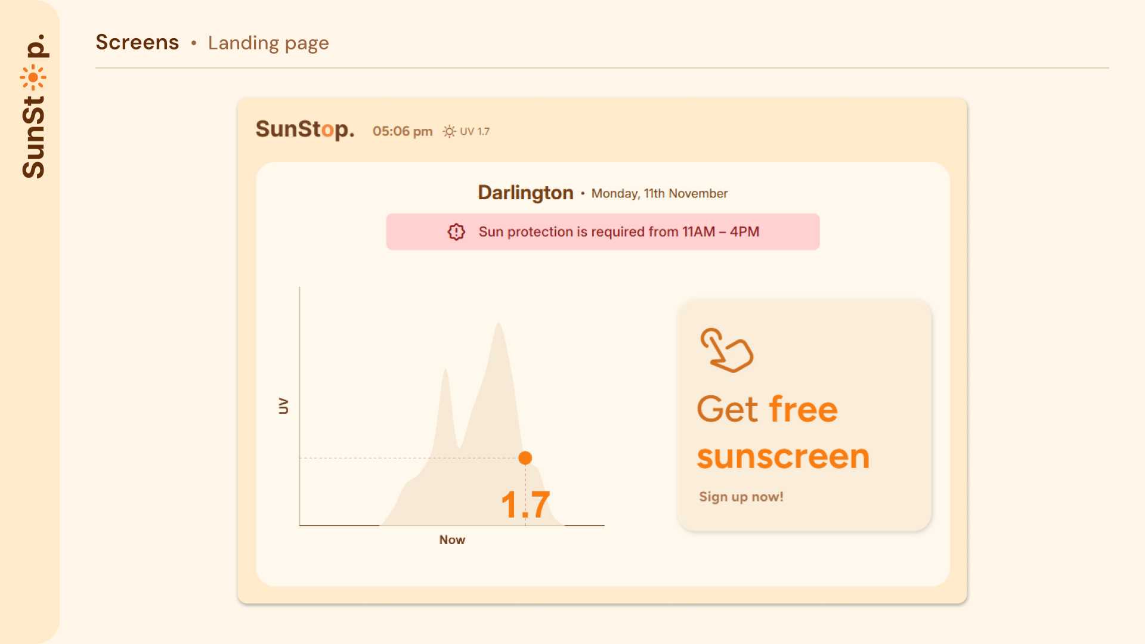Click the Sign up now! link
This screenshot has width=1145, height=644.
coord(741,497)
